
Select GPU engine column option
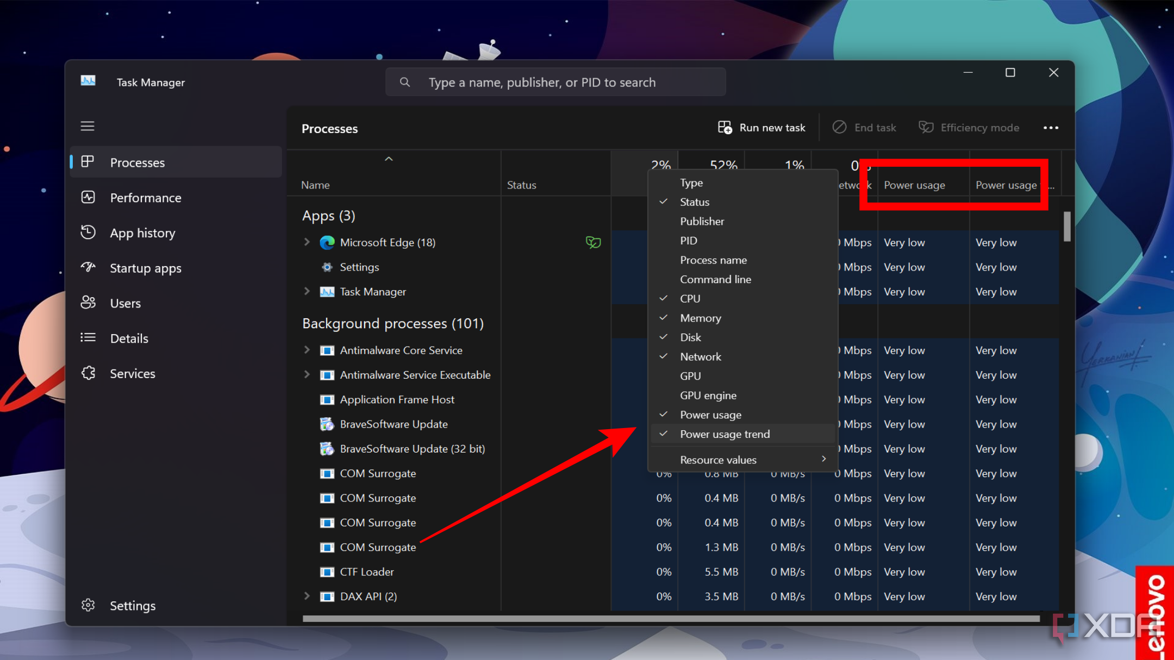click(709, 395)
